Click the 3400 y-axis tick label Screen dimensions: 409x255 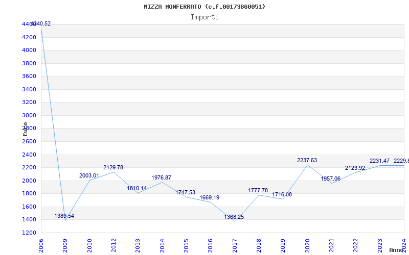[29, 90]
